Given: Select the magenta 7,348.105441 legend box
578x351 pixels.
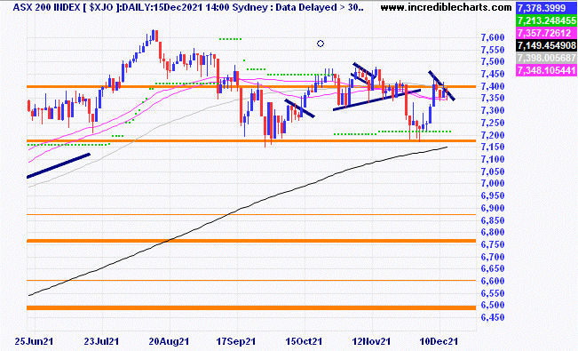Looking at the screenshot, I should 546,70.
